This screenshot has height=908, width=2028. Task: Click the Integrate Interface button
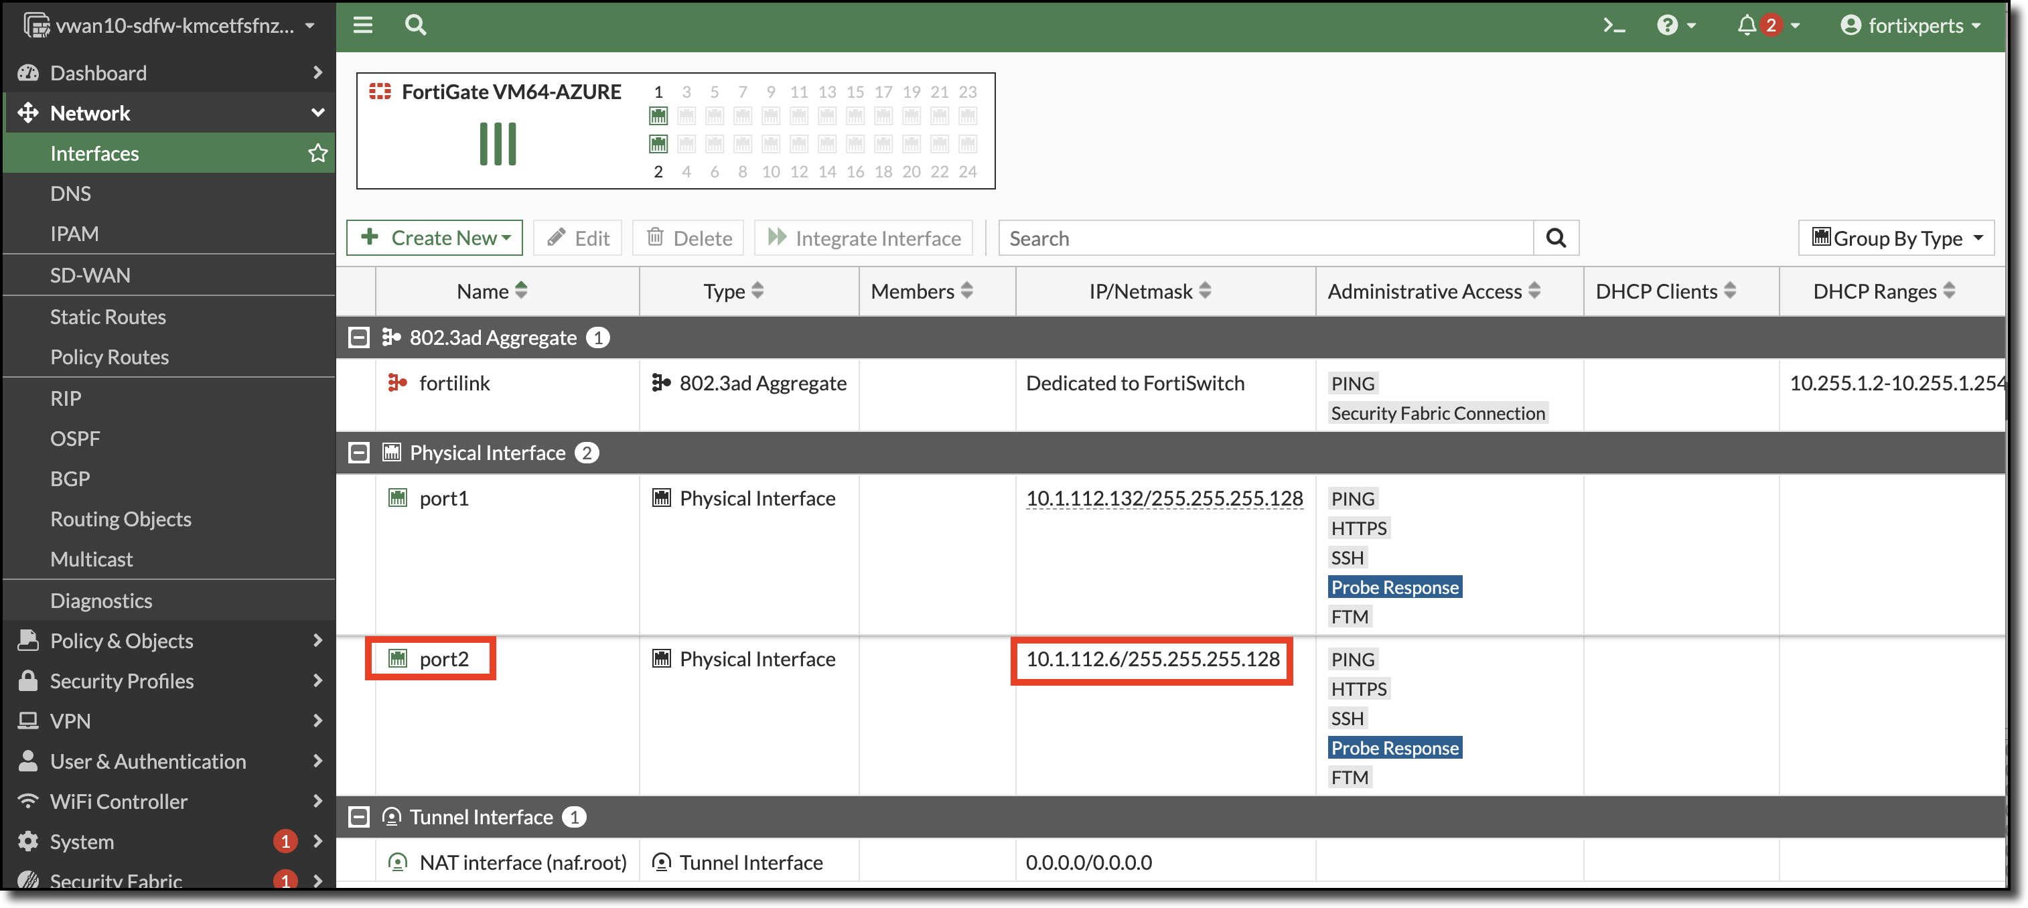[863, 238]
